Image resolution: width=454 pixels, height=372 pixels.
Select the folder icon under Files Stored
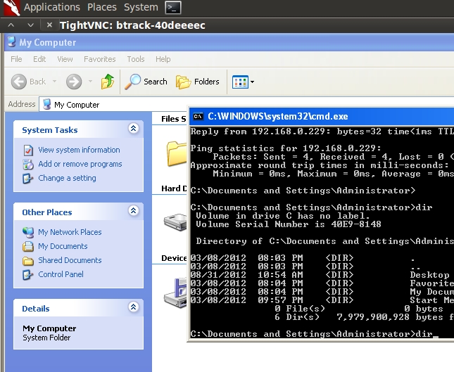tap(177, 153)
